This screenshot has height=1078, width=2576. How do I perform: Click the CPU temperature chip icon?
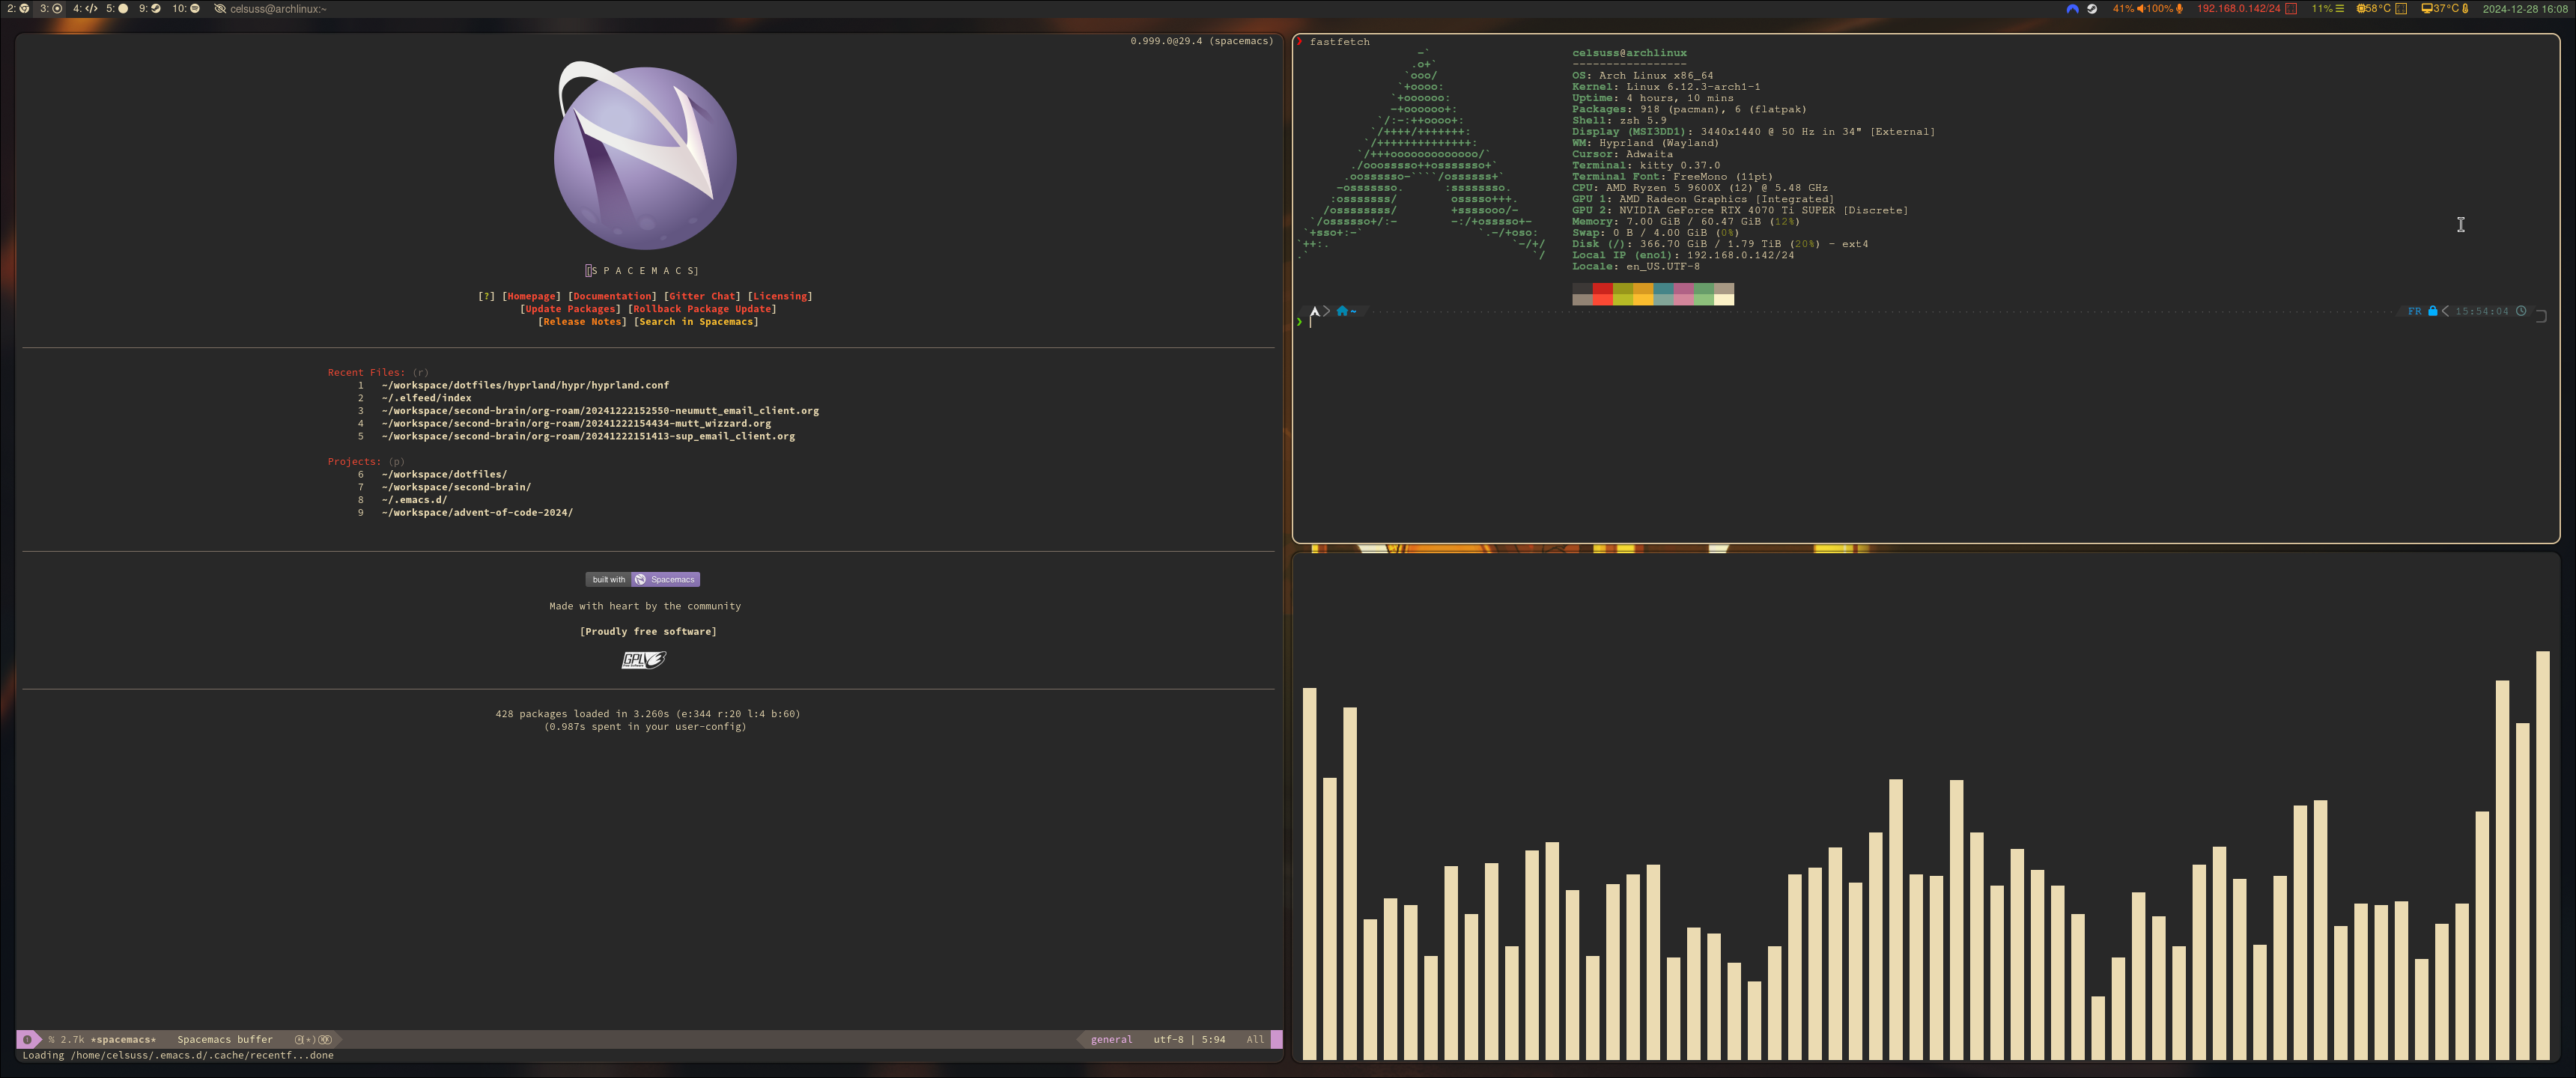pos(2360,8)
